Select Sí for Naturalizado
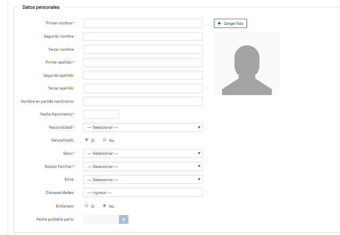This screenshot has height=235, width=340. [87, 140]
